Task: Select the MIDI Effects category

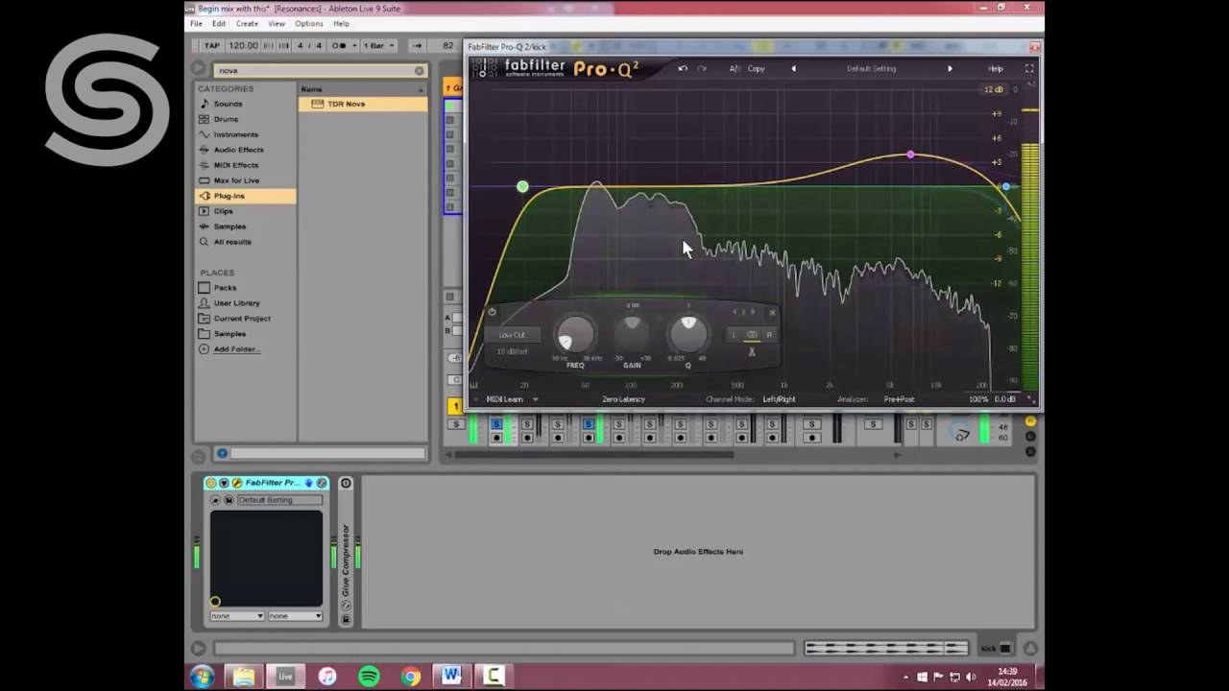Action: [x=235, y=165]
